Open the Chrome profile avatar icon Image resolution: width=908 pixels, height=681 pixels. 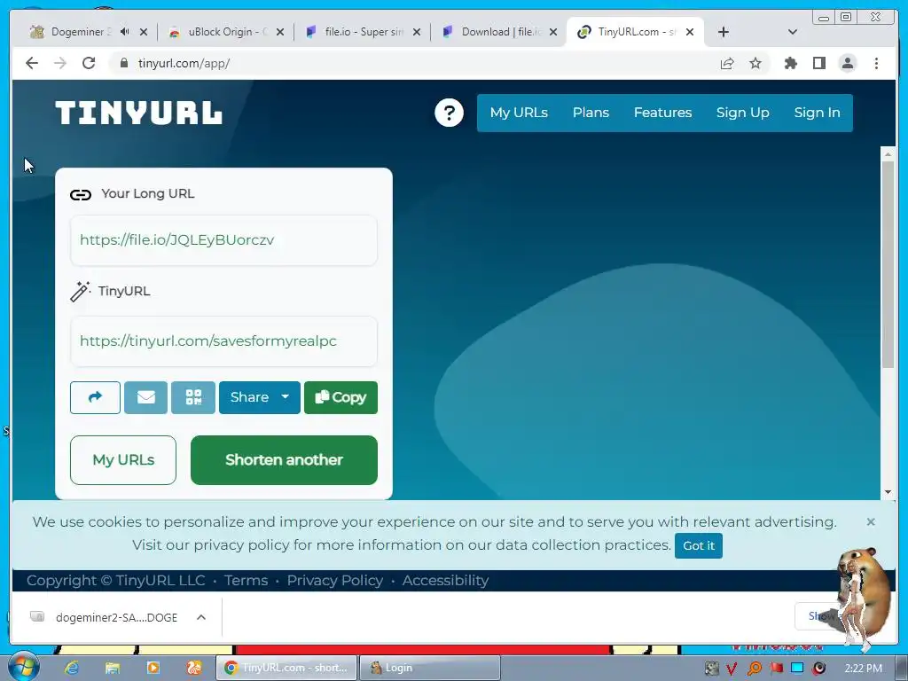point(848,63)
